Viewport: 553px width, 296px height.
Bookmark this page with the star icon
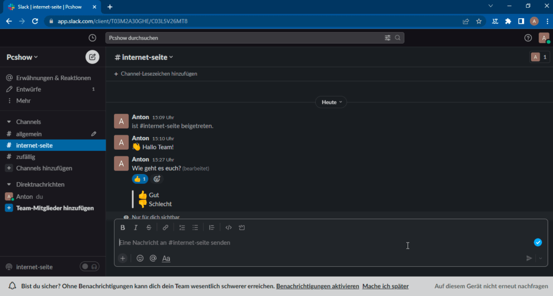[x=478, y=21]
